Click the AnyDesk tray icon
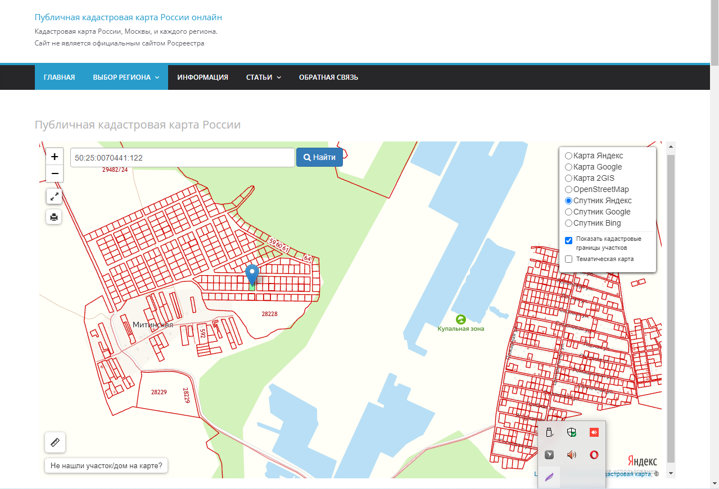719x489 pixels. click(x=594, y=432)
